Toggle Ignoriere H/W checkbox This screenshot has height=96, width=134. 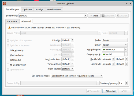[x=8, y=70]
